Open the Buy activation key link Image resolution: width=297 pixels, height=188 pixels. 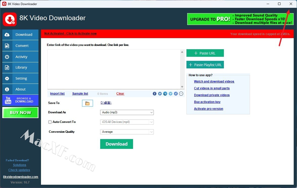pyautogui.click(x=207, y=102)
